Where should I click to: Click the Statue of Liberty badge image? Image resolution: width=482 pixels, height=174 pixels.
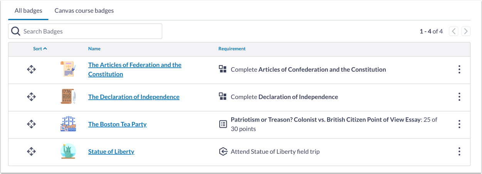click(68, 151)
